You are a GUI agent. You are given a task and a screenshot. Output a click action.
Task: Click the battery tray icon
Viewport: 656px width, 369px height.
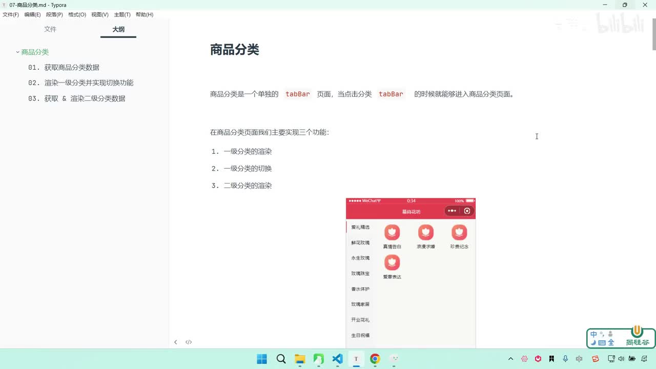(632, 359)
